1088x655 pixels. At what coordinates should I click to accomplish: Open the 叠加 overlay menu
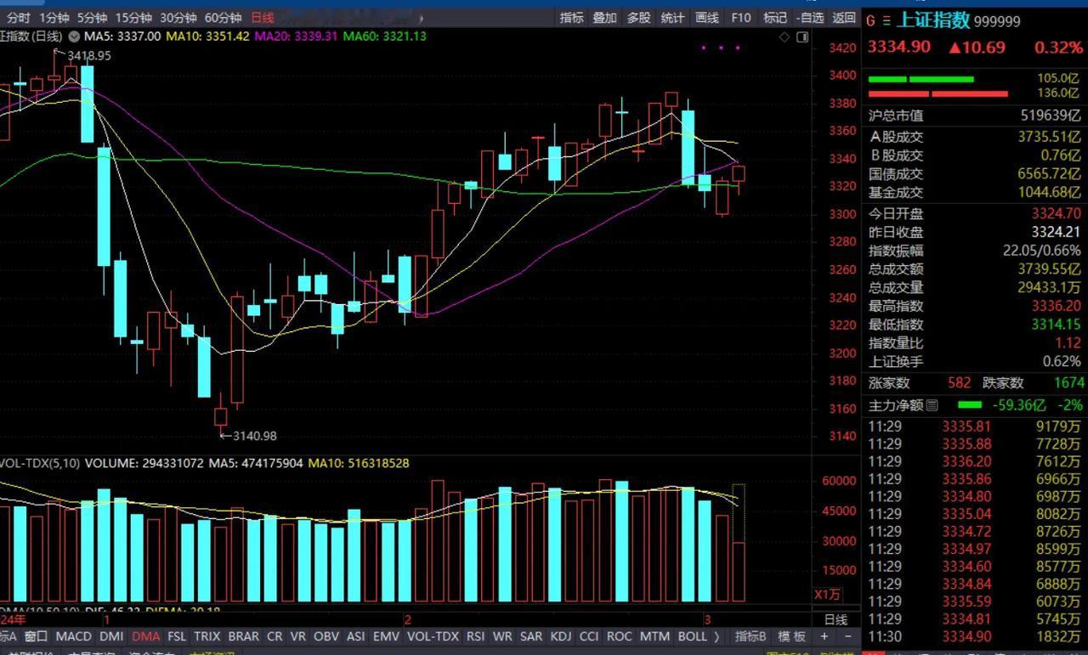(x=604, y=17)
